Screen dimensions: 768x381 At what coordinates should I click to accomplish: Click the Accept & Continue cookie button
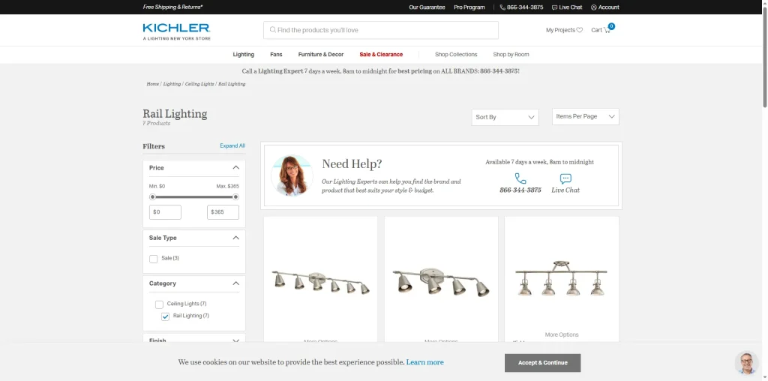click(543, 363)
